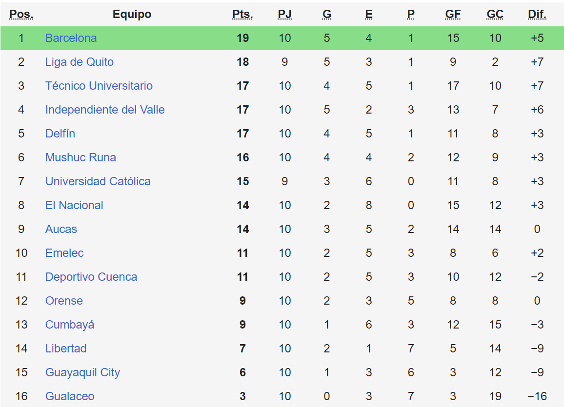Go to Universidad Católica page
The image size is (564, 407).
(x=98, y=181)
